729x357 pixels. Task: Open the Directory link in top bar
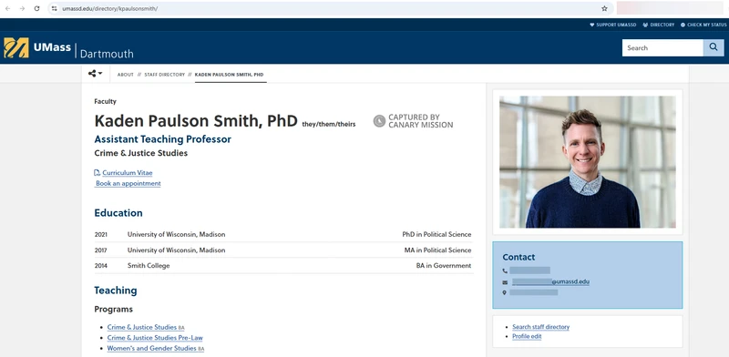click(x=658, y=25)
